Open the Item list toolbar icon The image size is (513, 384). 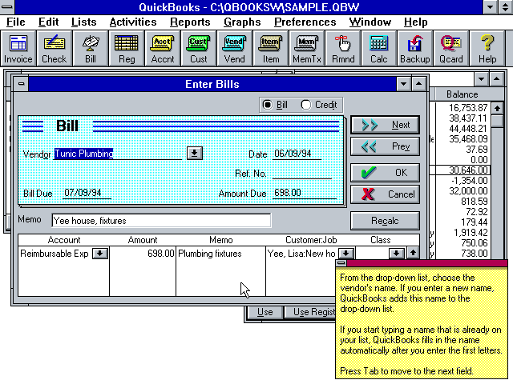click(x=271, y=48)
